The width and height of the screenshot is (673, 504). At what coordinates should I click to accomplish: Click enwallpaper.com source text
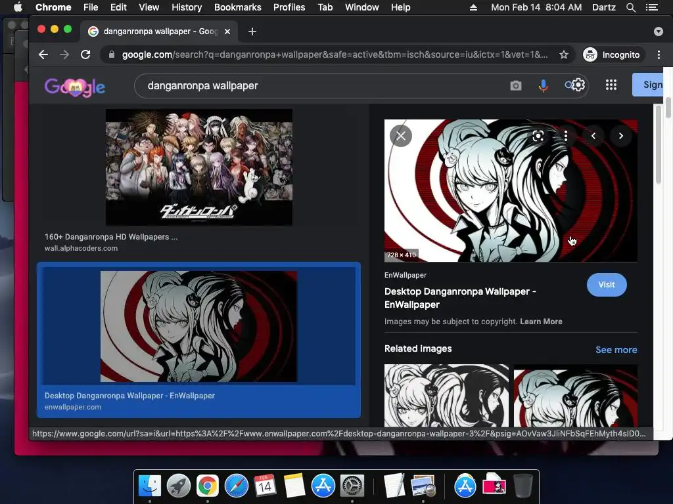(x=73, y=407)
